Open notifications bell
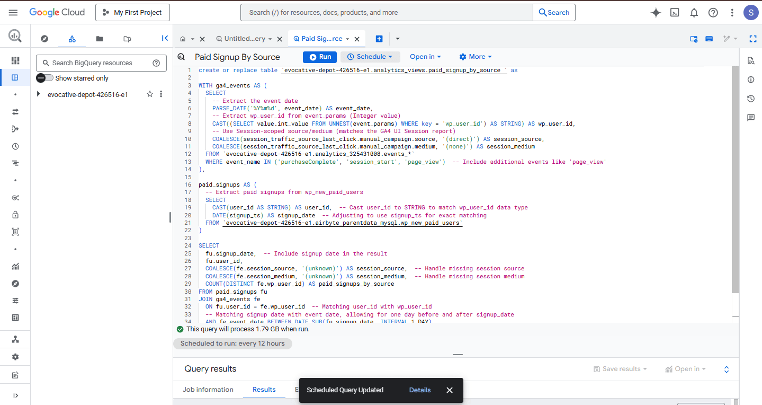 [x=694, y=13]
